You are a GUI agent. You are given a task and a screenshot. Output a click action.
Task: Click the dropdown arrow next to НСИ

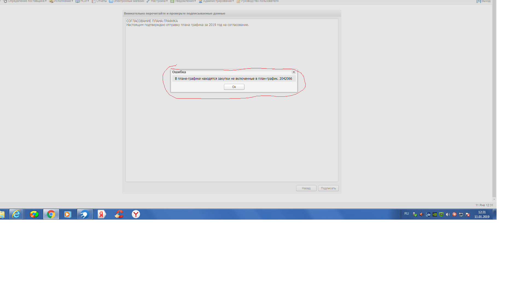point(88,1)
